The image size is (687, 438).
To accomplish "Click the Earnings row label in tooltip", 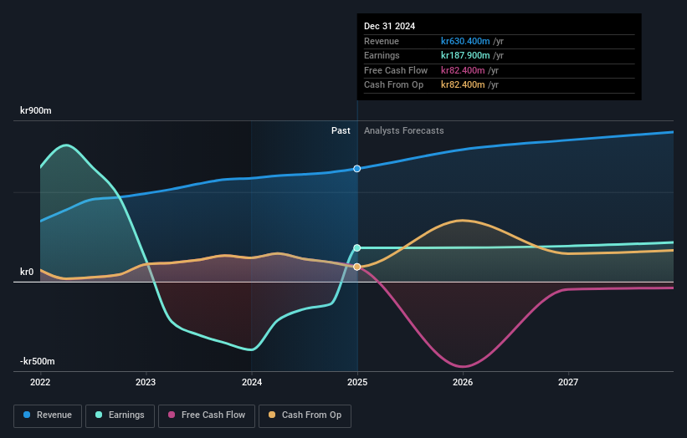I will [382, 55].
